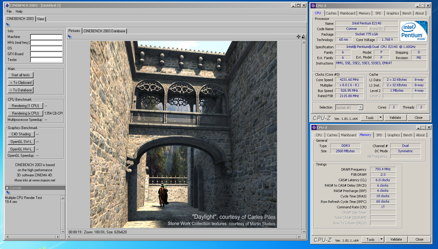The height and width of the screenshot is (249, 438).
Task: Run Rendering (x CPU) benchmark
Action: coord(25,113)
